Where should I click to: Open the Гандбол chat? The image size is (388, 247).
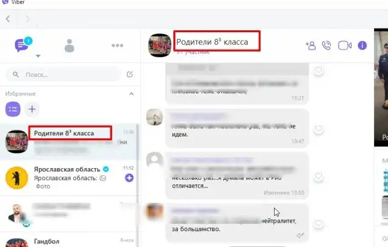coord(69,240)
